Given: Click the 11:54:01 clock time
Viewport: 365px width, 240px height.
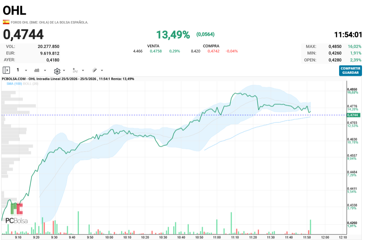Looking at the screenshot, I should coord(348,35).
